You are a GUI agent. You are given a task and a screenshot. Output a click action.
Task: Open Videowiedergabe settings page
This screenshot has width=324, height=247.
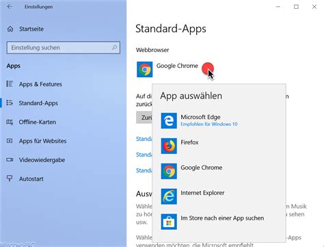point(42,160)
